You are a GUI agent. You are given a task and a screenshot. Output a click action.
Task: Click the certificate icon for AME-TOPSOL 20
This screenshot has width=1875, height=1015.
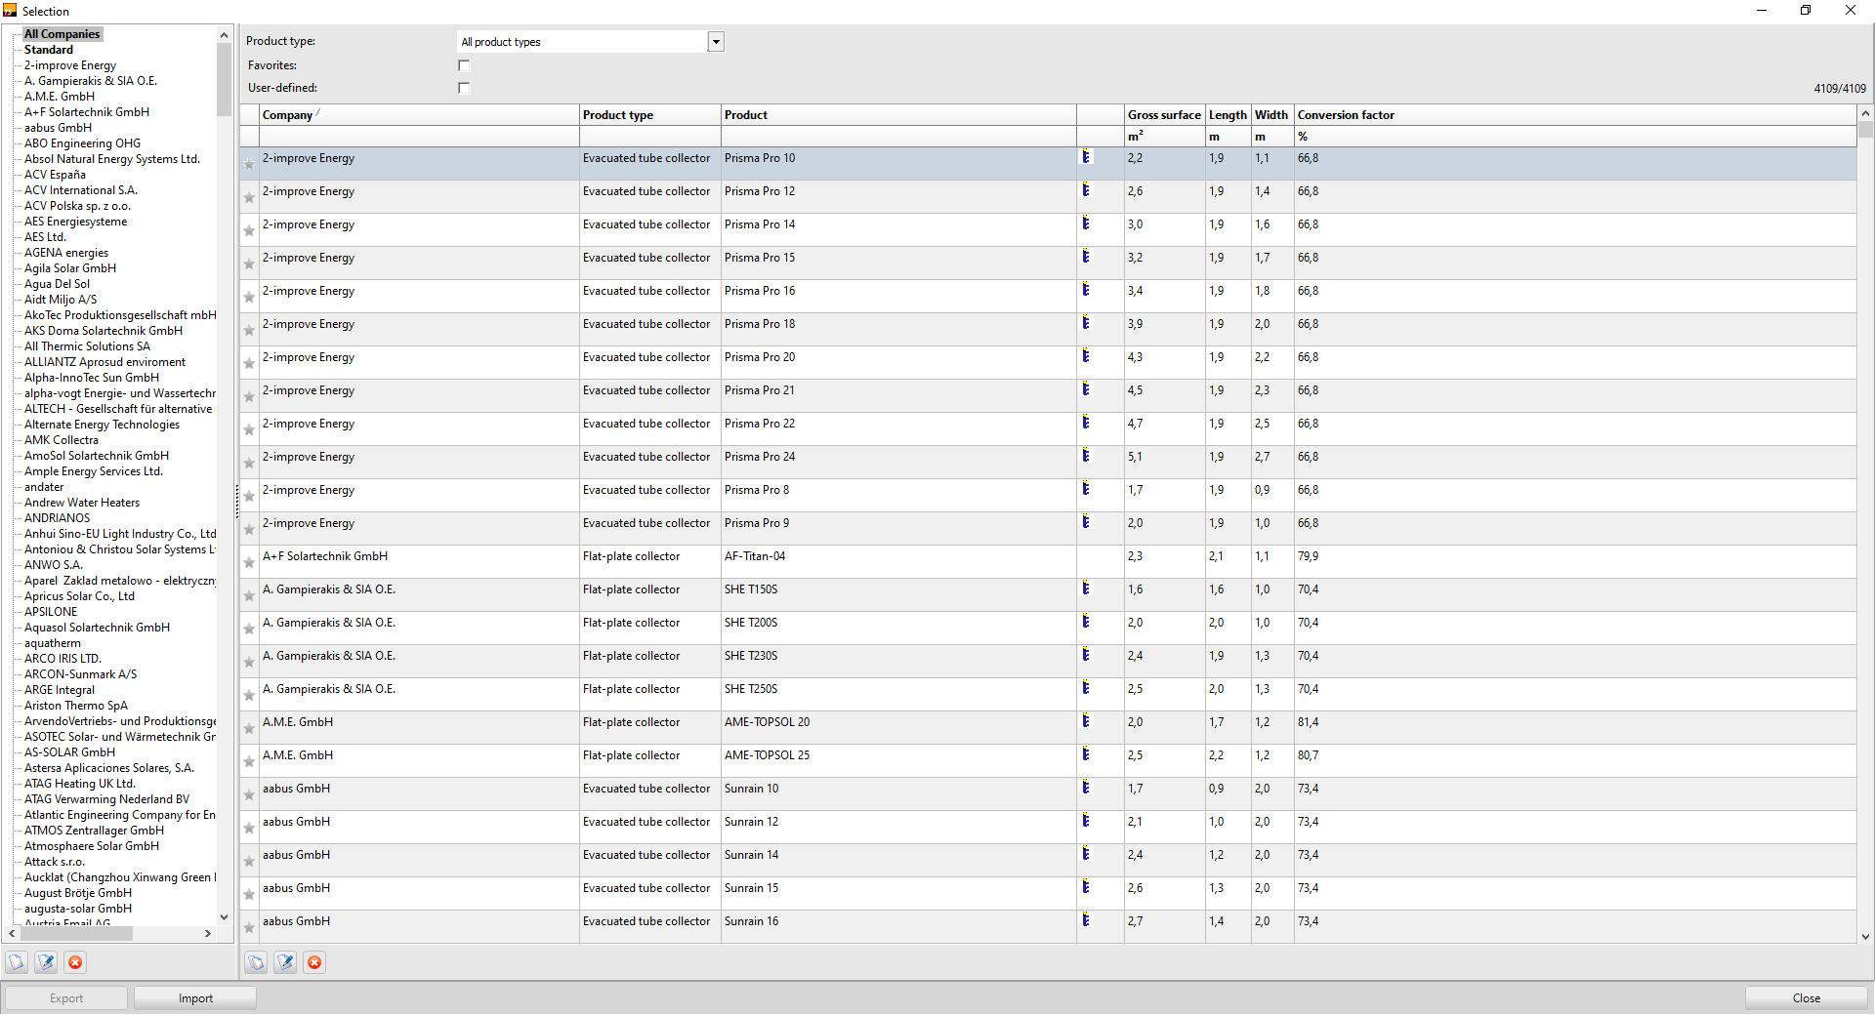(1085, 721)
